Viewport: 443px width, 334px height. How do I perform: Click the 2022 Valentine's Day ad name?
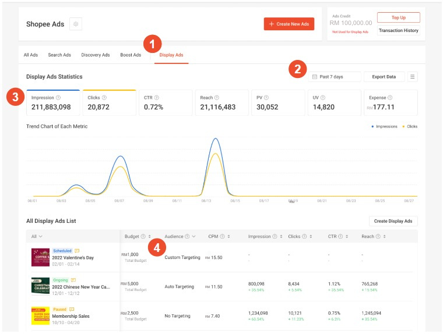pyautogui.click(x=73, y=258)
